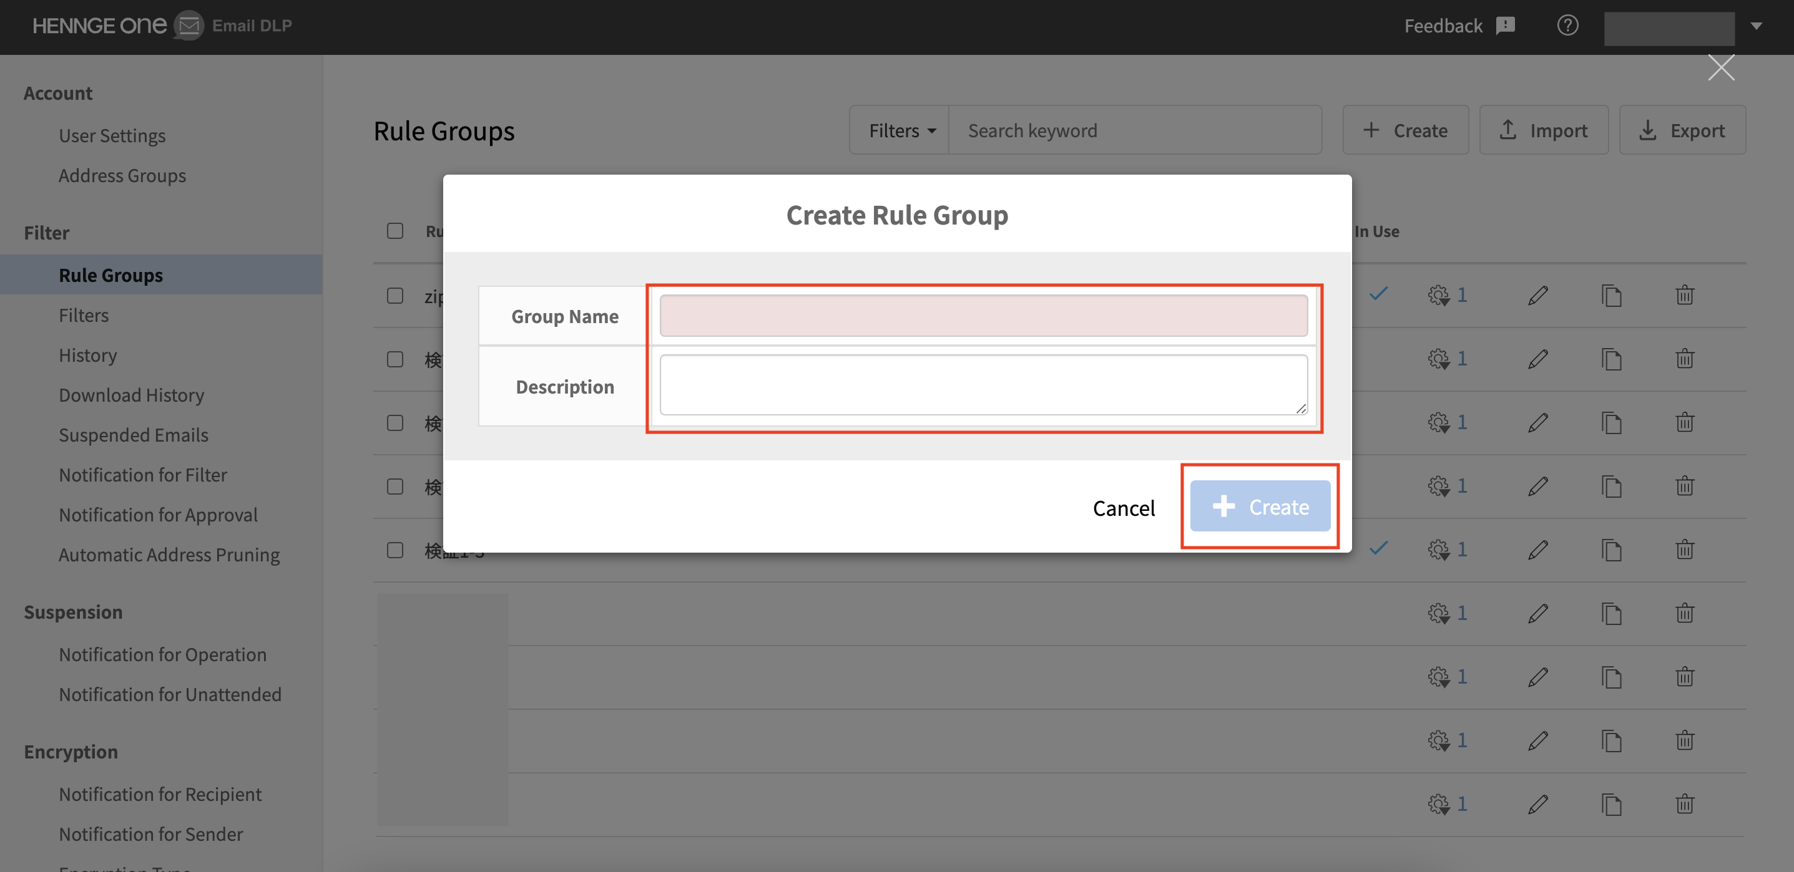Open Download History in the sidebar
Image resolution: width=1794 pixels, height=872 pixels.
tap(132, 395)
